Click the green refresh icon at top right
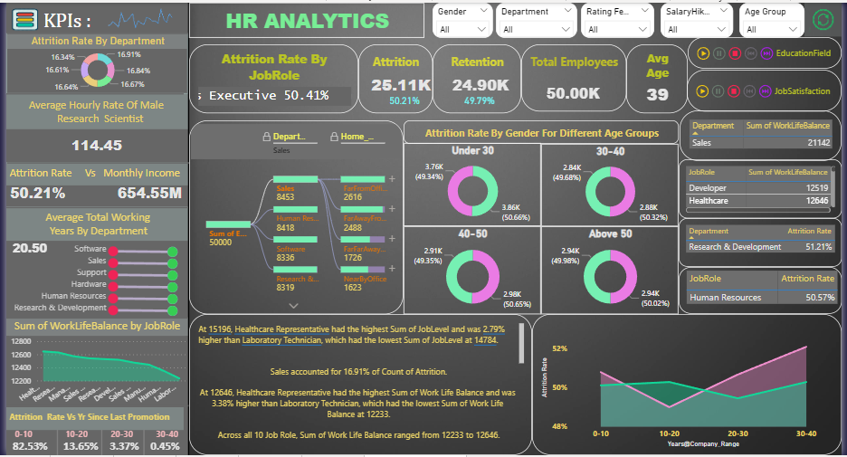The height and width of the screenshot is (457, 847). pyautogui.click(x=823, y=20)
